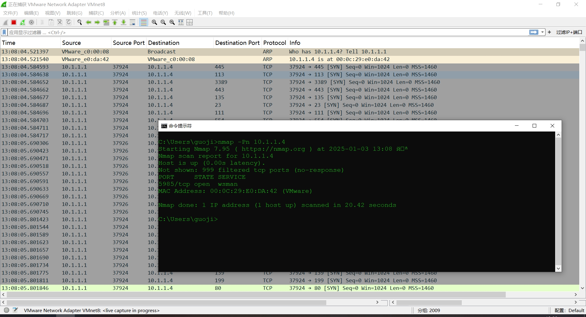The width and height of the screenshot is (586, 317).
Task: Start a new capture with the shark fin icon
Action: coord(5,22)
